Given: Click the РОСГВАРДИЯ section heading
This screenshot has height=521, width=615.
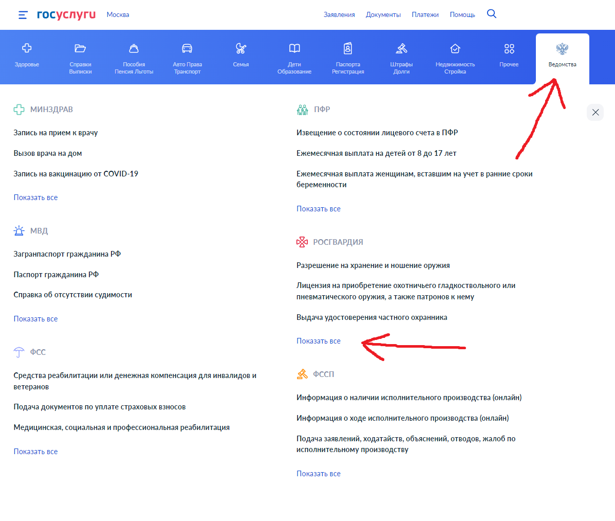Looking at the screenshot, I should point(338,242).
